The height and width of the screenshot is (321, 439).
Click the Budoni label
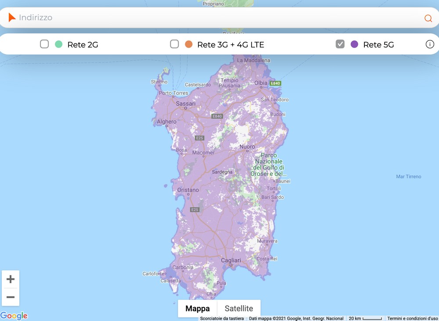pyautogui.click(x=278, y=114)
